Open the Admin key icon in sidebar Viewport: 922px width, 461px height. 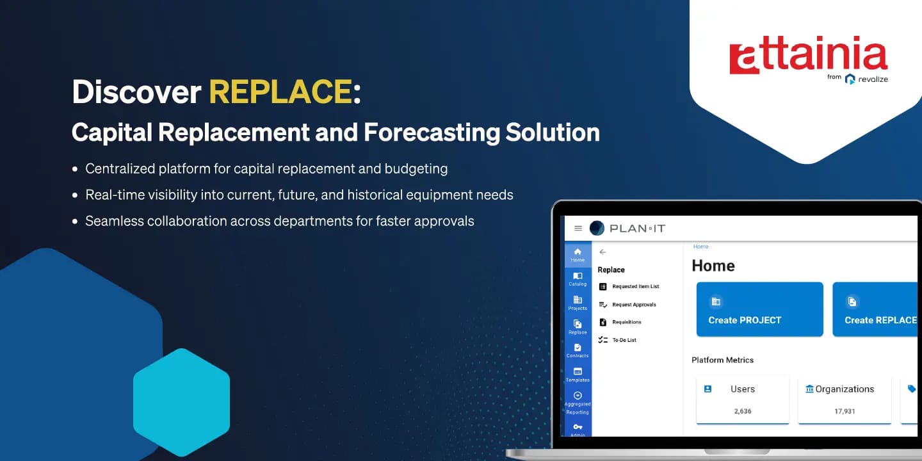pos(578,427)
